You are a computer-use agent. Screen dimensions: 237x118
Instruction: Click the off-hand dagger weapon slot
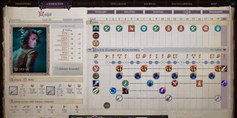click(x=50, y=91)
